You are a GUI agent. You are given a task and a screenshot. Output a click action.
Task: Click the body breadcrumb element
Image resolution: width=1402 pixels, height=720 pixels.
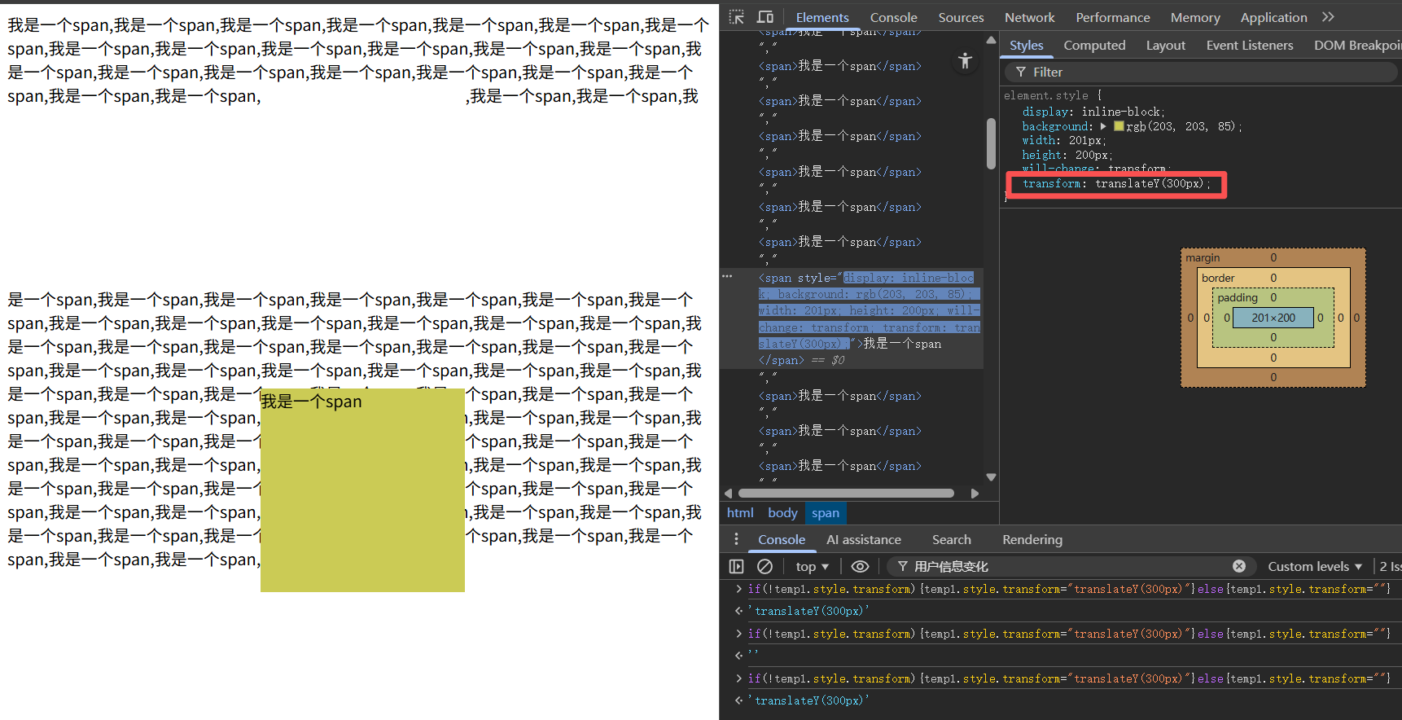tap(782, 513)
